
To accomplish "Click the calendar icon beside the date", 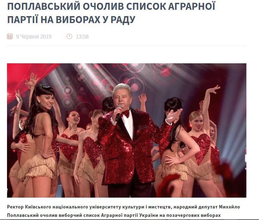I will (x=10, y=36).
